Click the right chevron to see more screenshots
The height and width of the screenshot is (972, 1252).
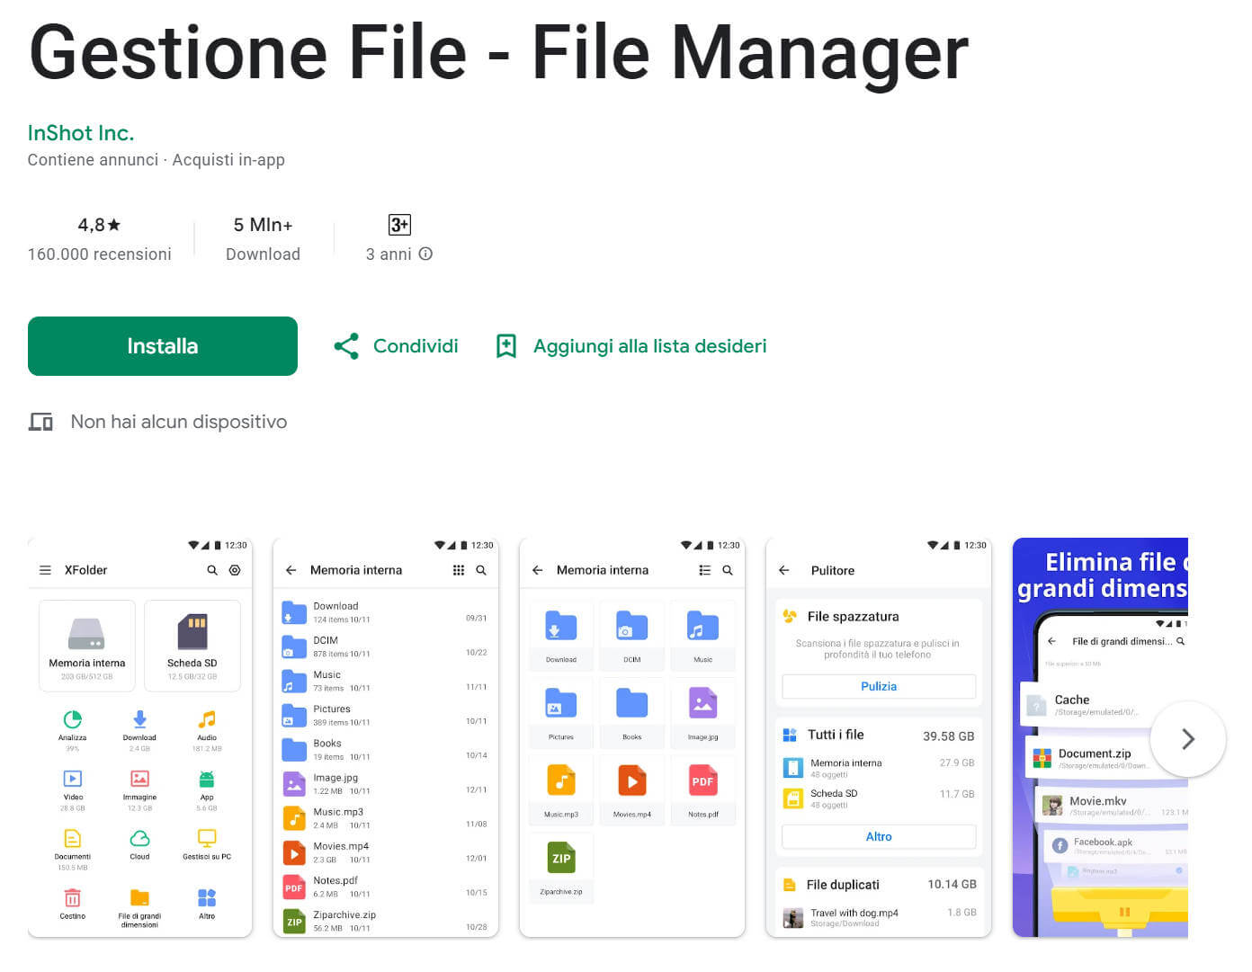(x=1188, y=739)
